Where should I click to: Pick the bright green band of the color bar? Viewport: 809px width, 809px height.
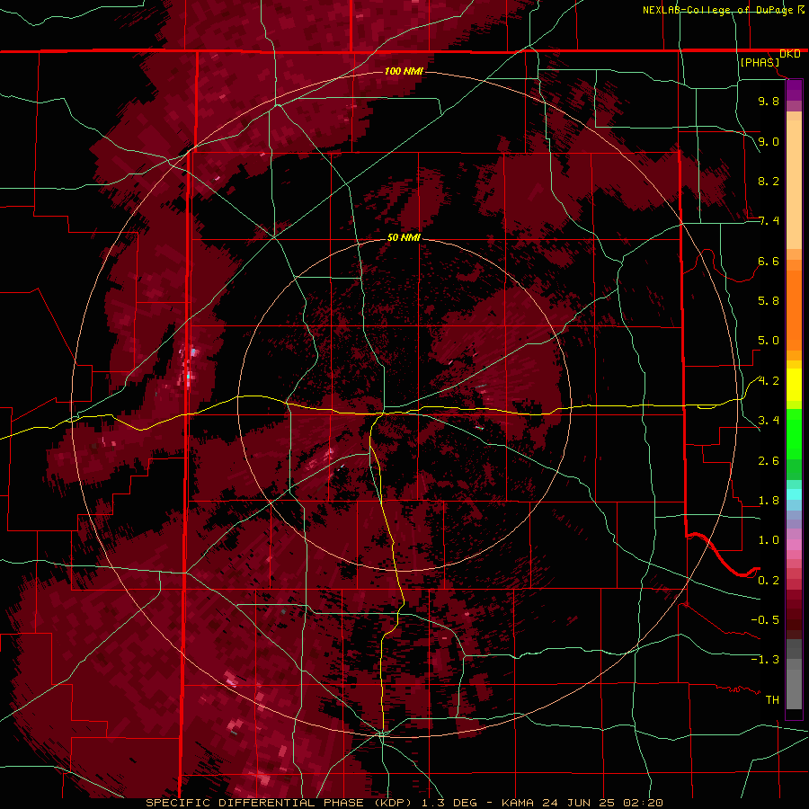coord(794,433)
